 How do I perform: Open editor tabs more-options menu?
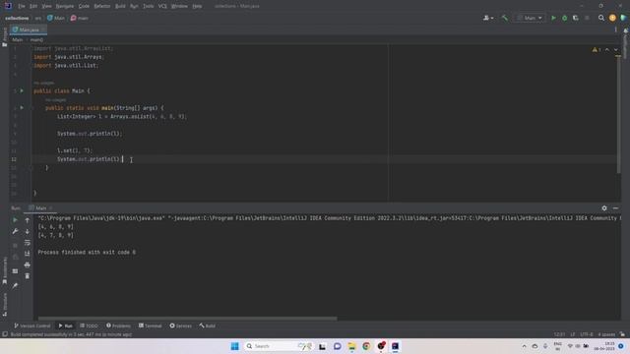pos(615,29)
